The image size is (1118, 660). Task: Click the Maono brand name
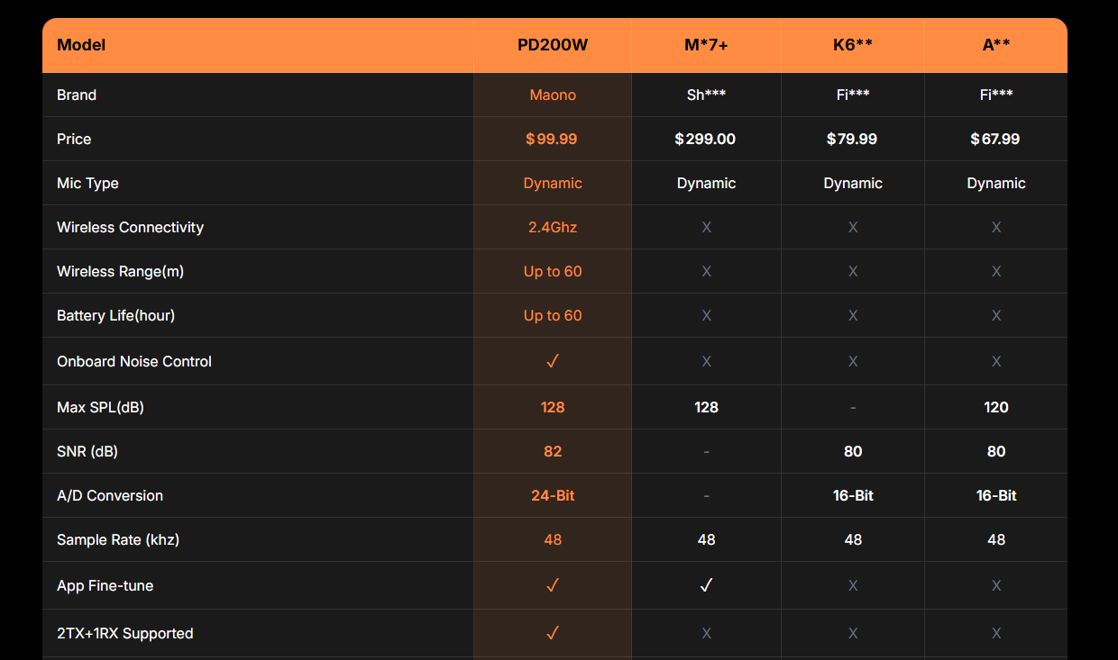click(553, 95)
